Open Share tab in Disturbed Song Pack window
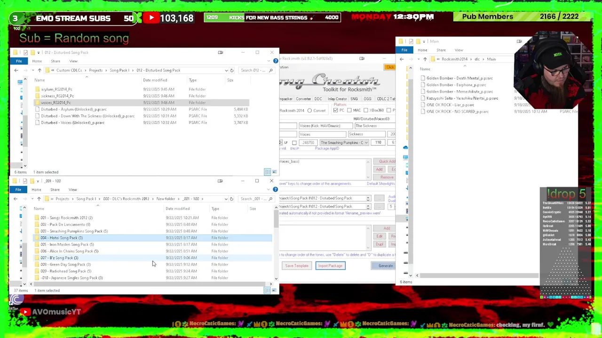The height and width of the screenshot is (338, 602). point(55,61)
